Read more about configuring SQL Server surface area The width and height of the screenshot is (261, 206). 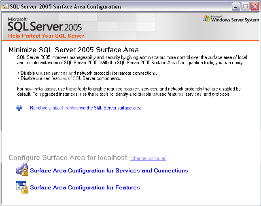coord(86,108)
